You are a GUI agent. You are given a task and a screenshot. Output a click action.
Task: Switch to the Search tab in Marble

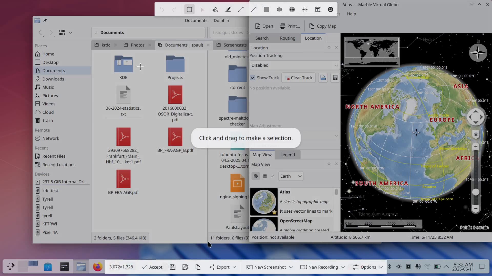262,38
